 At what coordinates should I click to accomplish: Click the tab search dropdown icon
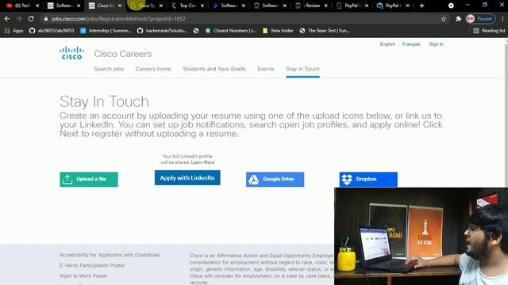point(451,6)
